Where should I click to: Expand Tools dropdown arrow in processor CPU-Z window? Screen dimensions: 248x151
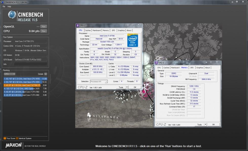click(x=127, y=87)
